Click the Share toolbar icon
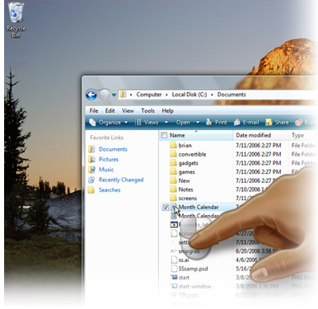 point(269,123)
